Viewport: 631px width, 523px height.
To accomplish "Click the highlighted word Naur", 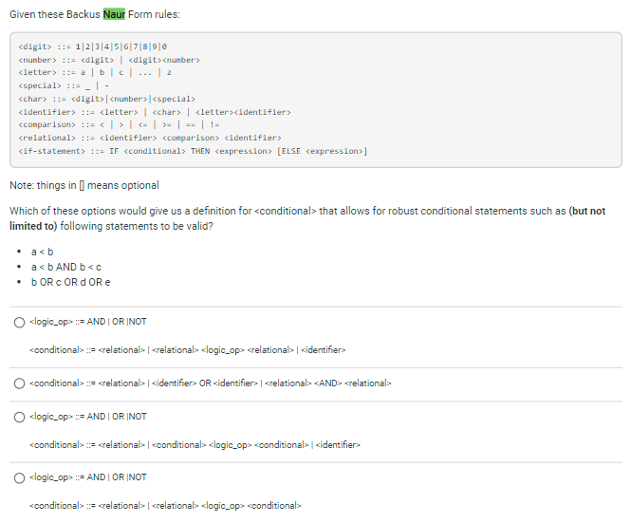I will (x=114, y=14).
